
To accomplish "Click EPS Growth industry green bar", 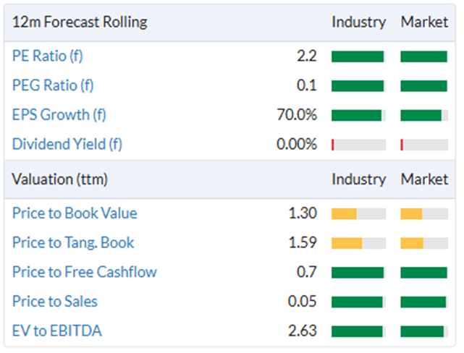I will click(x=358, y=115).
